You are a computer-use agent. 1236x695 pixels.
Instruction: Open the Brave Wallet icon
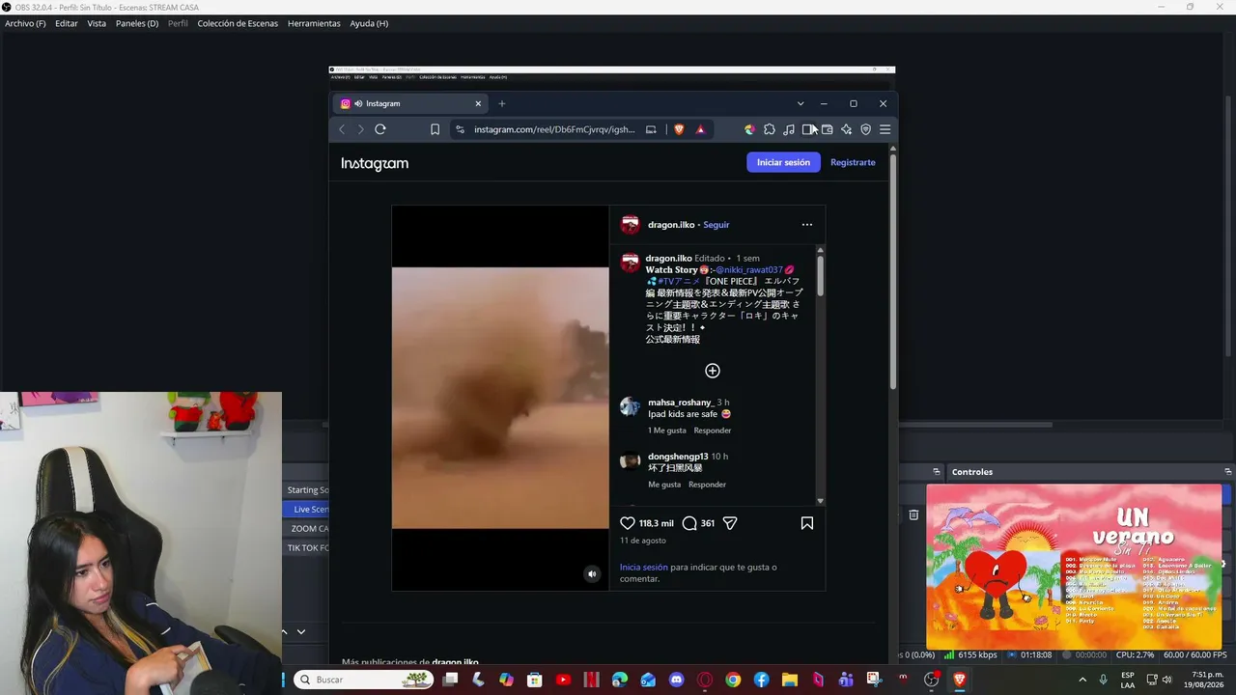click(828, 129)
